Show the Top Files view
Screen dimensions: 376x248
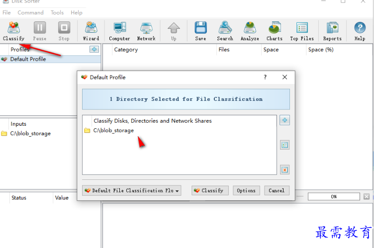click(x=302, y=31)
